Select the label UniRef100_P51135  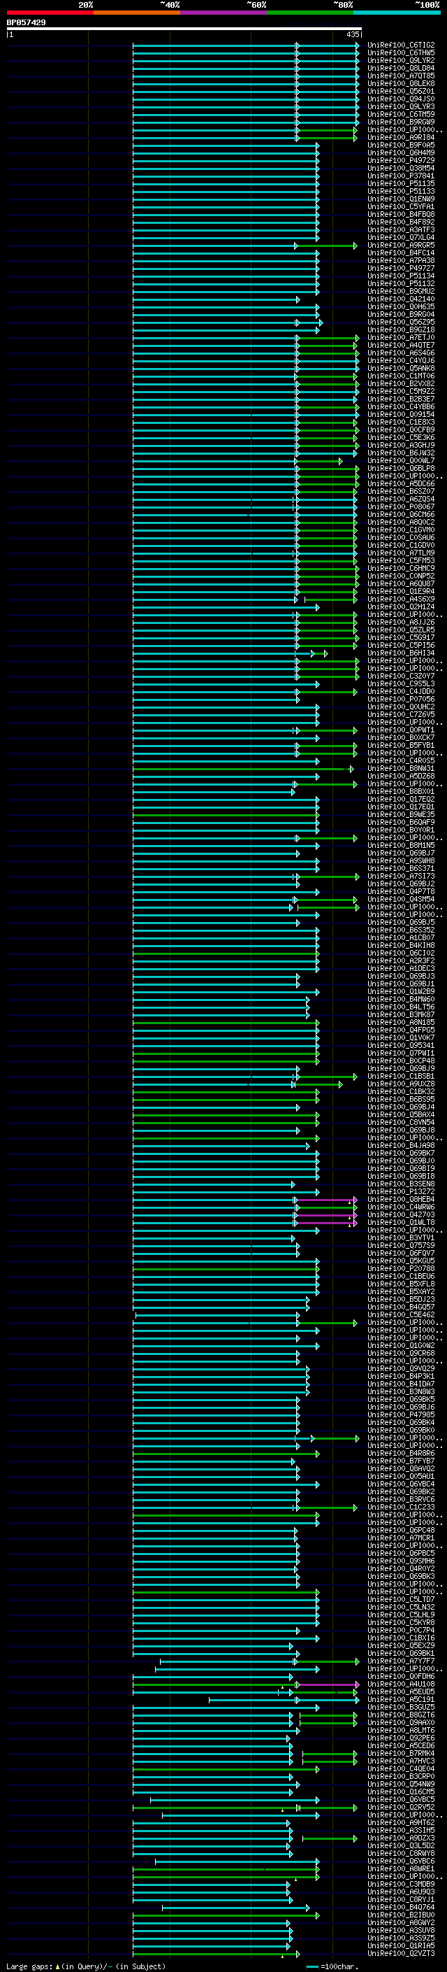(x=400, y=184)
